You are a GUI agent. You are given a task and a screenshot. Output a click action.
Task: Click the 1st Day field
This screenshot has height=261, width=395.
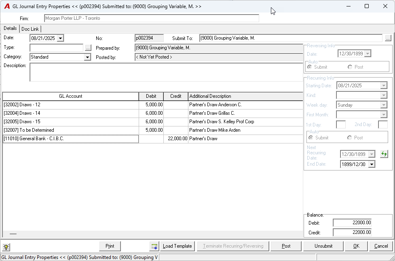[x=341, y=124]
